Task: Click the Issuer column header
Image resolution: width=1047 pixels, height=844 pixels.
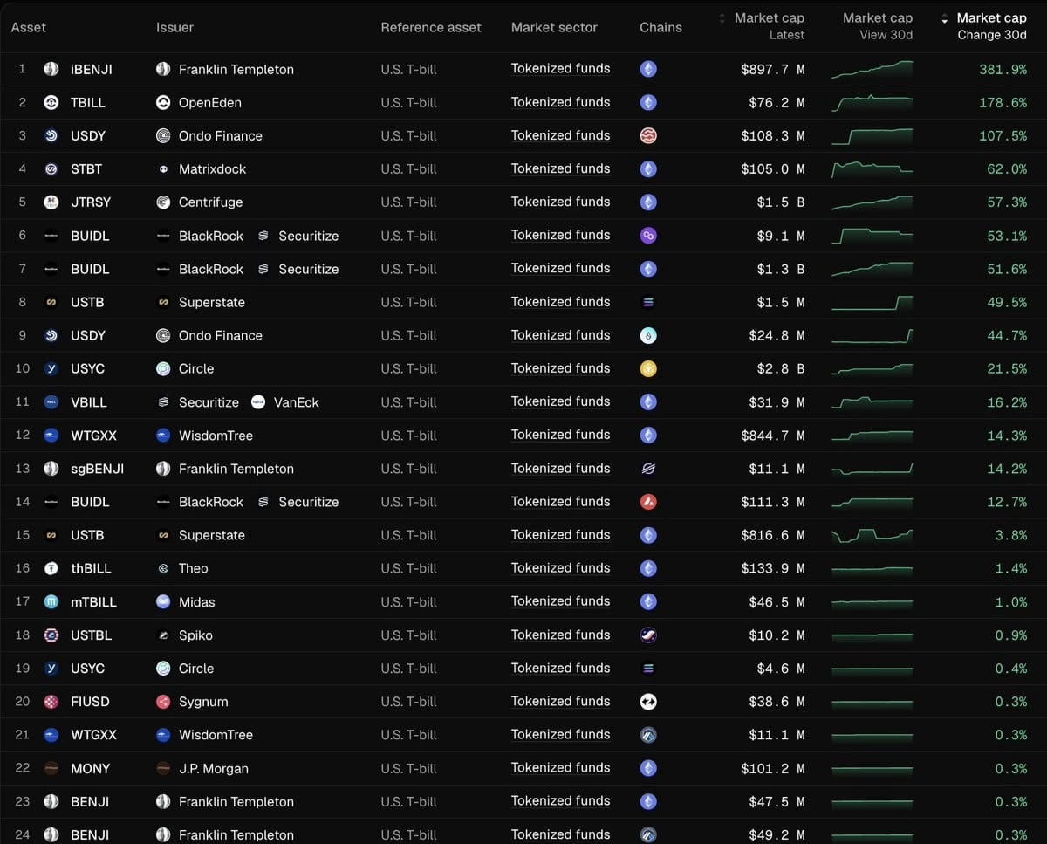Action: (x=174, y=27)
